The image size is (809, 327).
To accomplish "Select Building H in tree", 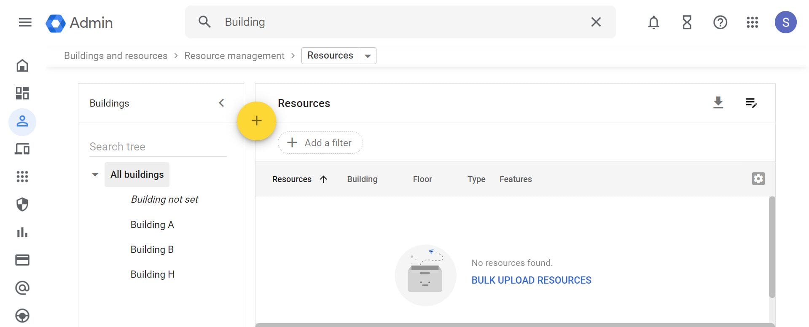I will click(x=153, y=274).
